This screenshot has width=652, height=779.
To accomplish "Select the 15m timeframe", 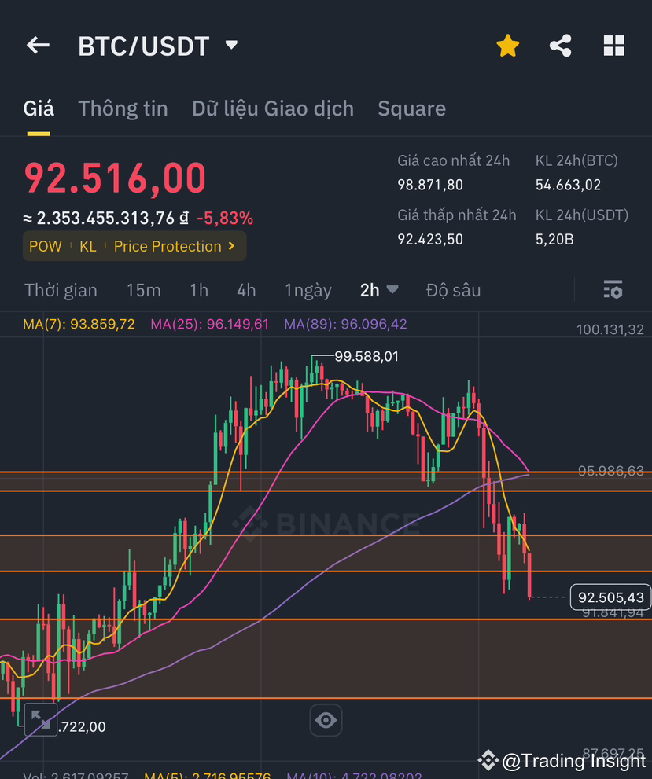I will [143, 290].
